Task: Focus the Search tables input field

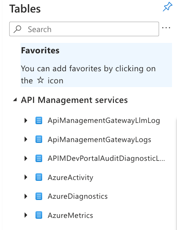Action: coord(84,29)
